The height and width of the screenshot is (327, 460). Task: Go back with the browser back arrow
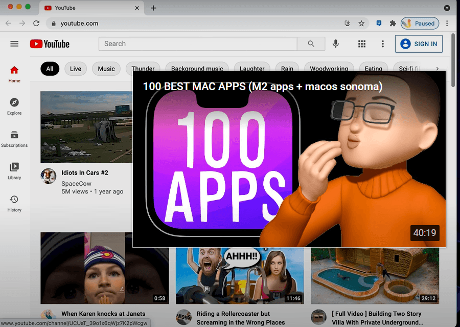(x=8, y=23)
